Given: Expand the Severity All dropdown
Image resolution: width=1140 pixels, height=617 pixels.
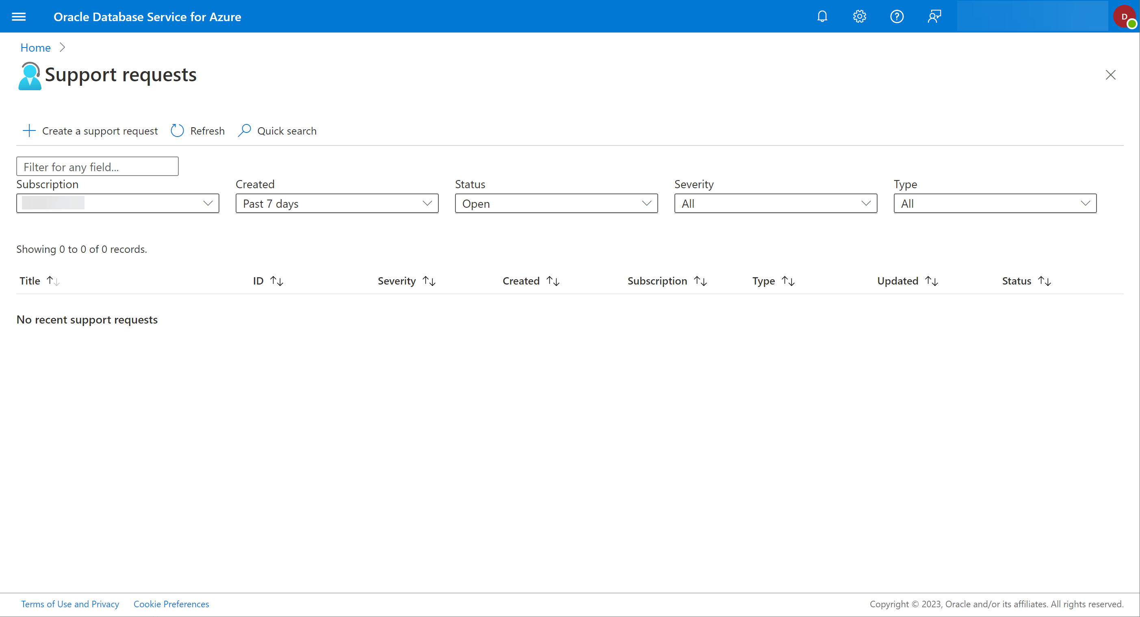Looking at the screenshot, I should point(776,203).
